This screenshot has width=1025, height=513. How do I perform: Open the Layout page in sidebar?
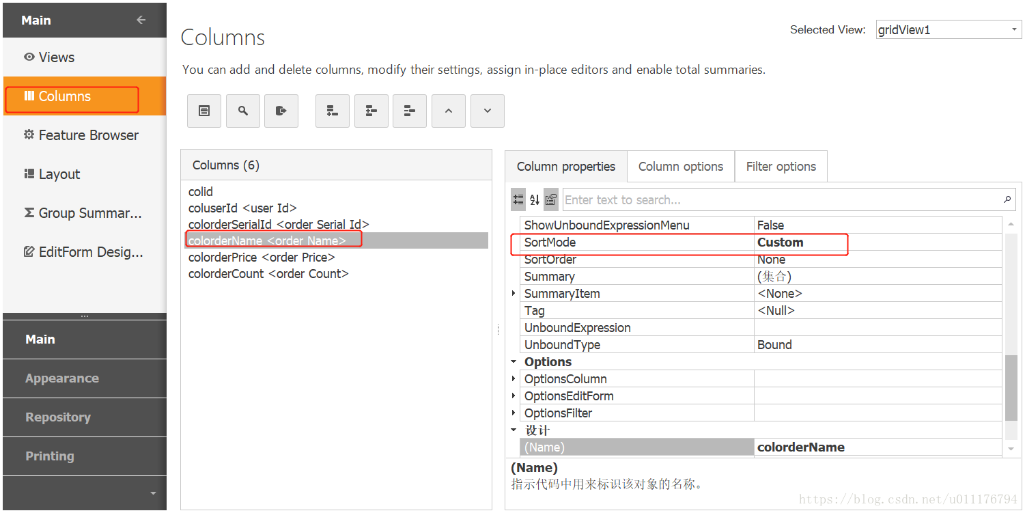(85, 174)
